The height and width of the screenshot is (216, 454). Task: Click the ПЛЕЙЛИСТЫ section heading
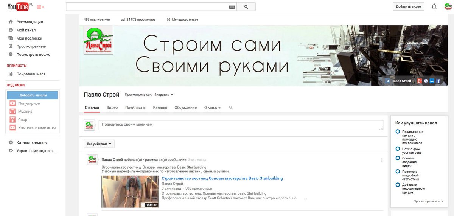point(17,66)
